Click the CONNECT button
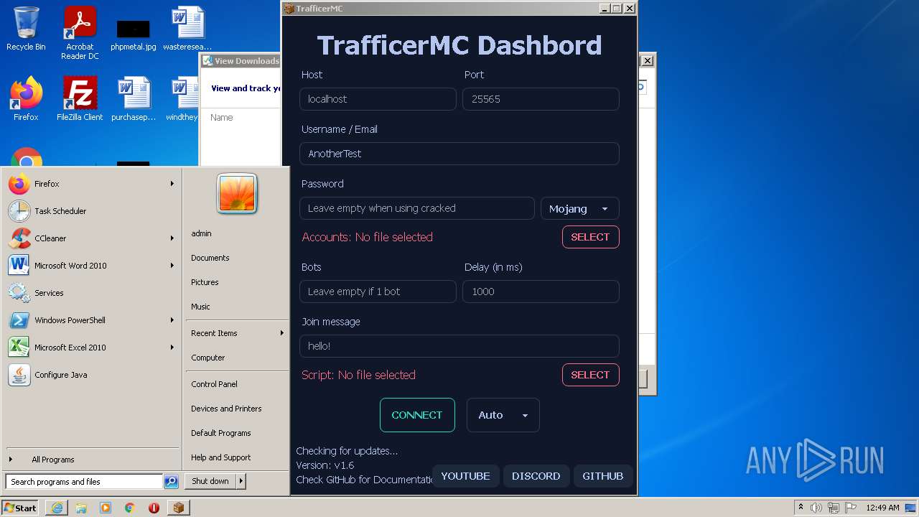Viewport: 919px width, 517px height. [417, 415]
